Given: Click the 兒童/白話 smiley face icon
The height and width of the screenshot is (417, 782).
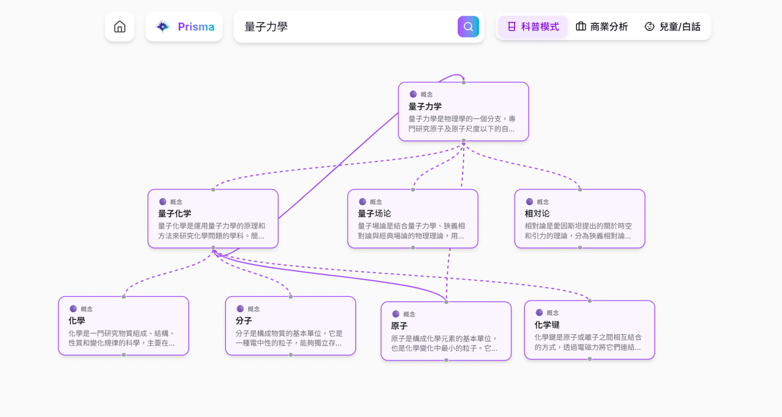Looking at the screenshot, I should pyautogui.click(x=649, y=27).
